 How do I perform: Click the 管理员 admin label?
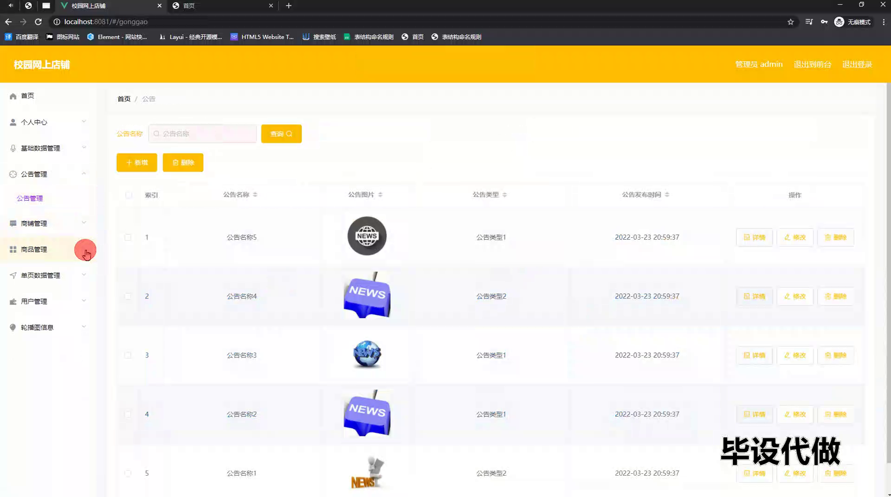(x=759, y=64)
